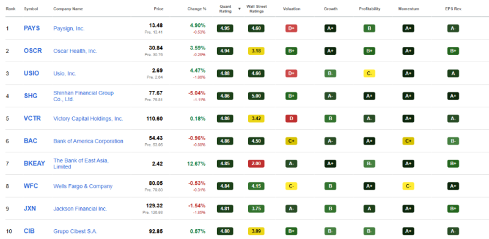Click PAYS quant rating badge 4.95
The width and height of the screenshot is (489, 239).
click(225, 28)
